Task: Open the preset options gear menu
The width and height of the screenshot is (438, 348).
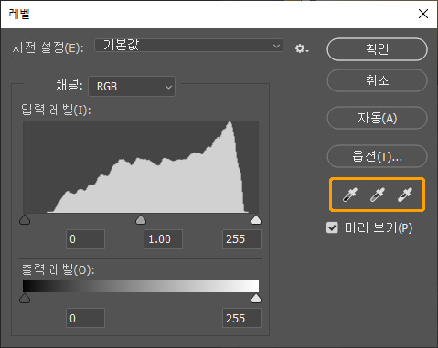Action: pyautogui.click(x=302, y=48)
